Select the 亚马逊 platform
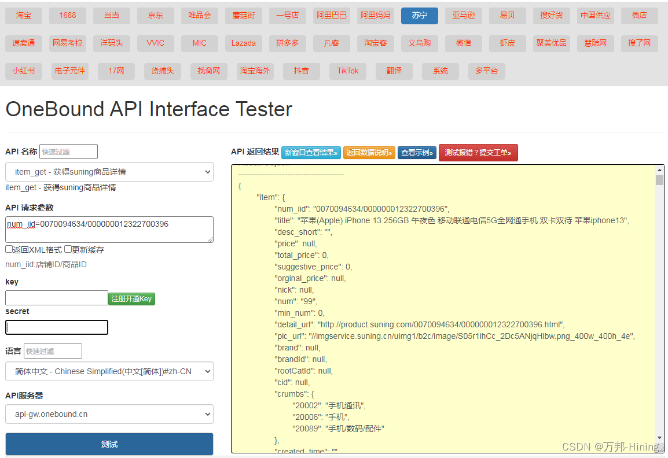The image size is (668, 458). (463, 16)
